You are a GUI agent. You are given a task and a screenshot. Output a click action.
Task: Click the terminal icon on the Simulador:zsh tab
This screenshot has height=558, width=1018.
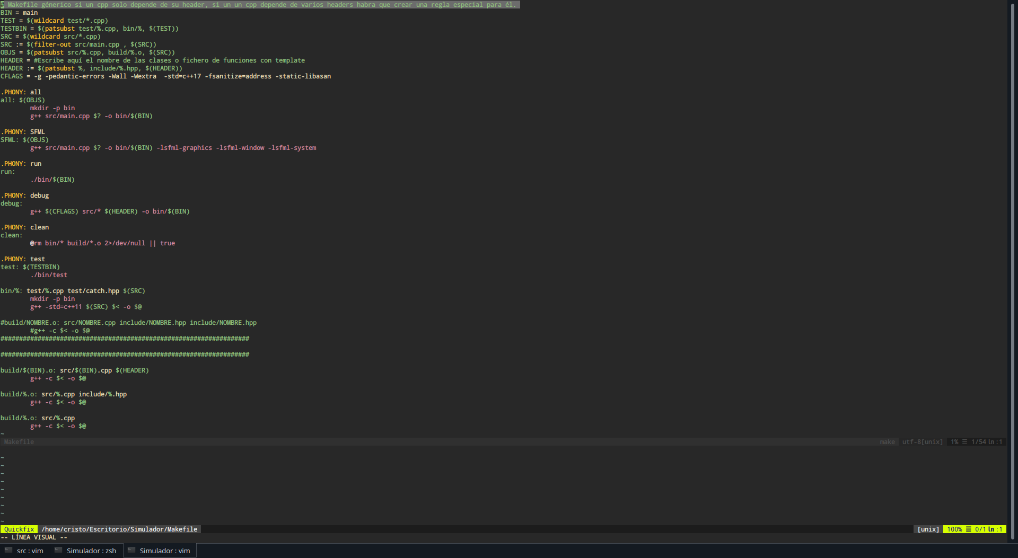click(x=58, y=550)
